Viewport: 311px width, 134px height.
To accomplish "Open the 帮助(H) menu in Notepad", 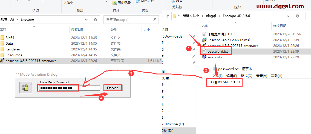I will pyautogui.click(x=277, y=76).
